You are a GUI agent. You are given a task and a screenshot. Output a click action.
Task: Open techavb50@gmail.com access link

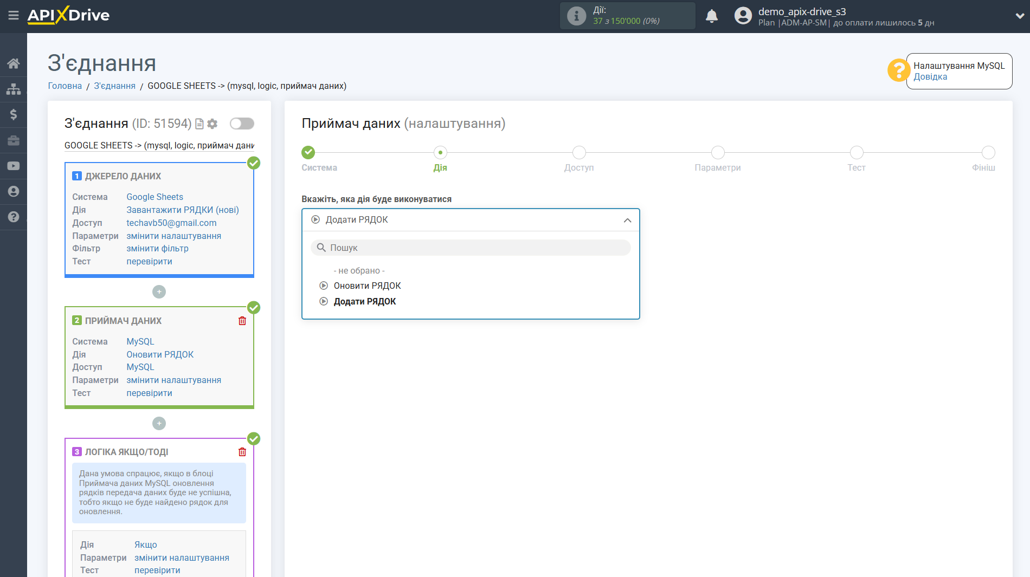(x=171, y=223)
